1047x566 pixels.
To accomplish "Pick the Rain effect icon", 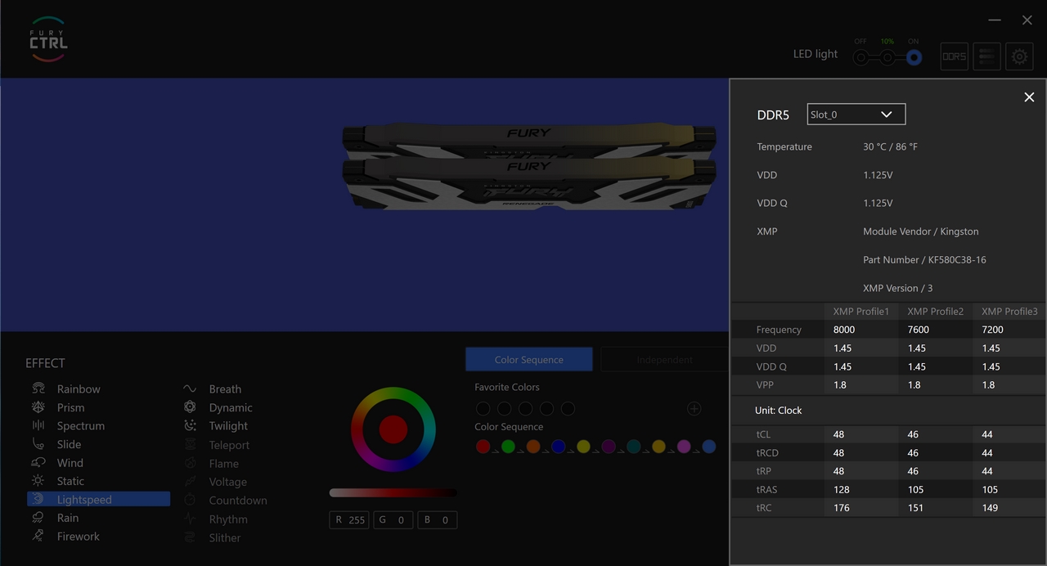I will [38, 518].
